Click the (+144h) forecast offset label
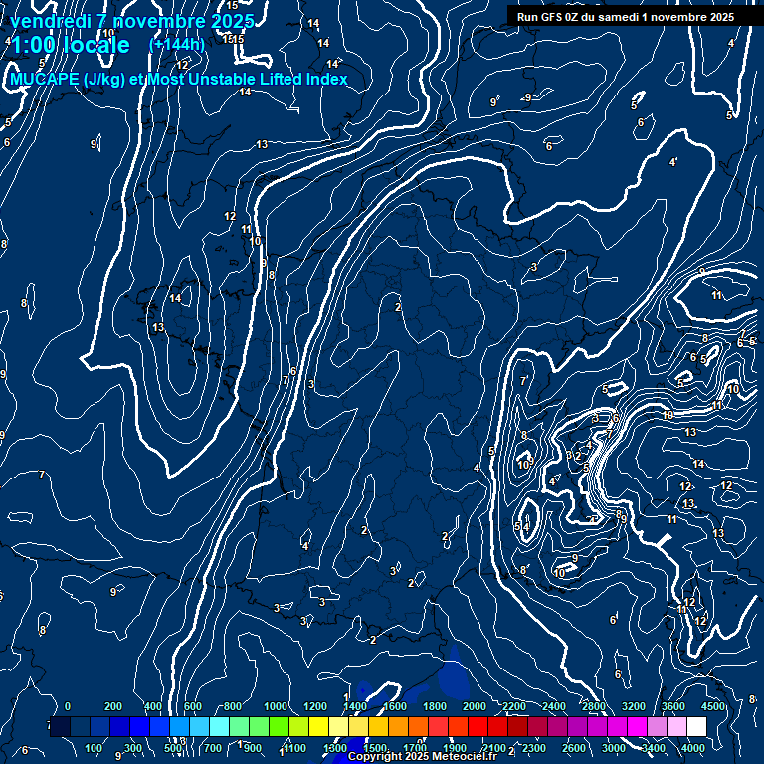This screenshot has height=764, width=764. click(x=176, y=44)
